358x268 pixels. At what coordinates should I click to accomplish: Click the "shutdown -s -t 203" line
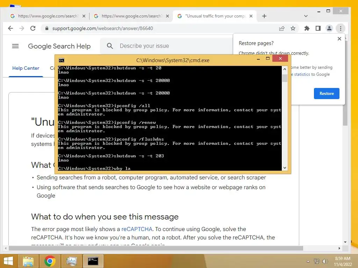coord(111,156)
